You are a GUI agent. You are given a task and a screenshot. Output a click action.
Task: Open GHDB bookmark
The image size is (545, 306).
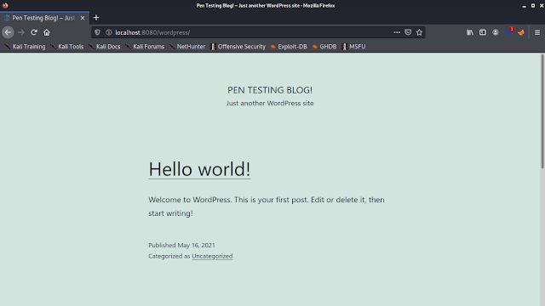(324, 47)
